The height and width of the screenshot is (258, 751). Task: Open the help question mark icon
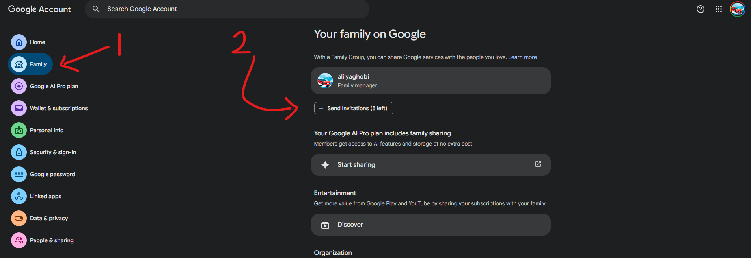coord(701,9)
